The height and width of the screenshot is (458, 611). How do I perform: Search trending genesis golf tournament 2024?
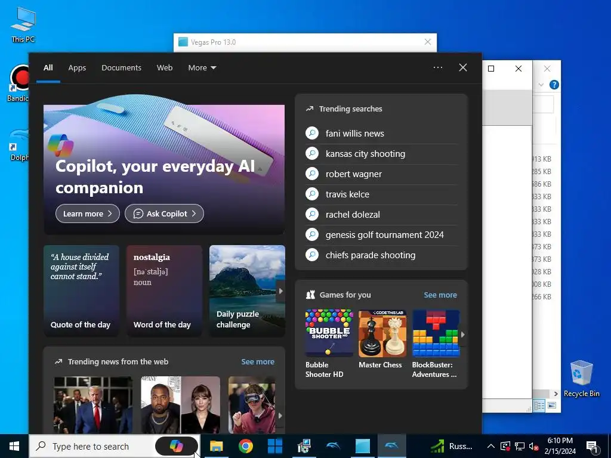point(382,235)
